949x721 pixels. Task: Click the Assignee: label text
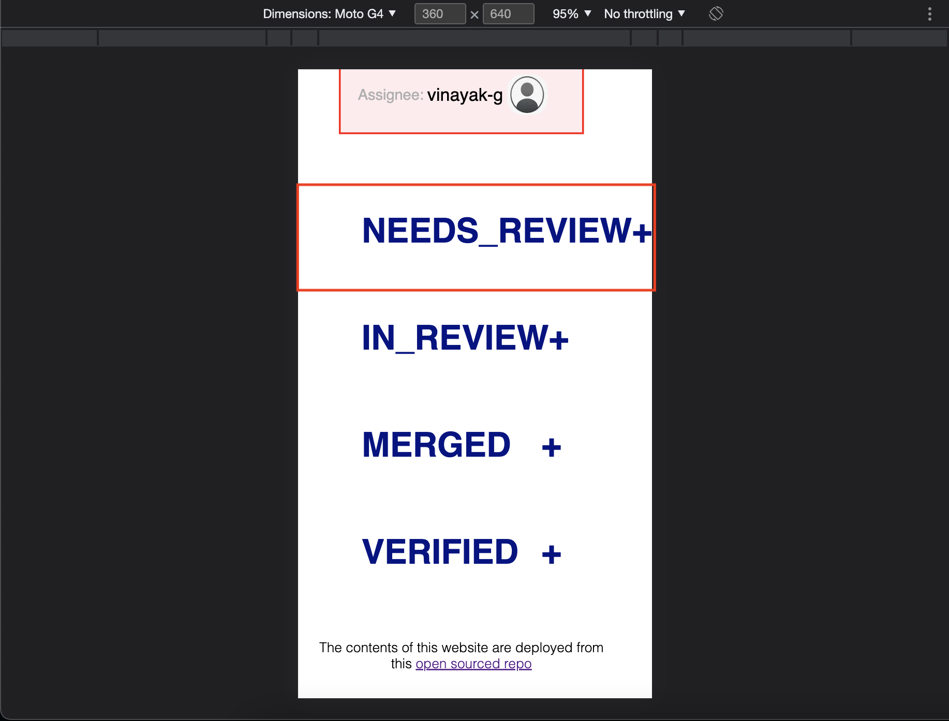[391, 95]
